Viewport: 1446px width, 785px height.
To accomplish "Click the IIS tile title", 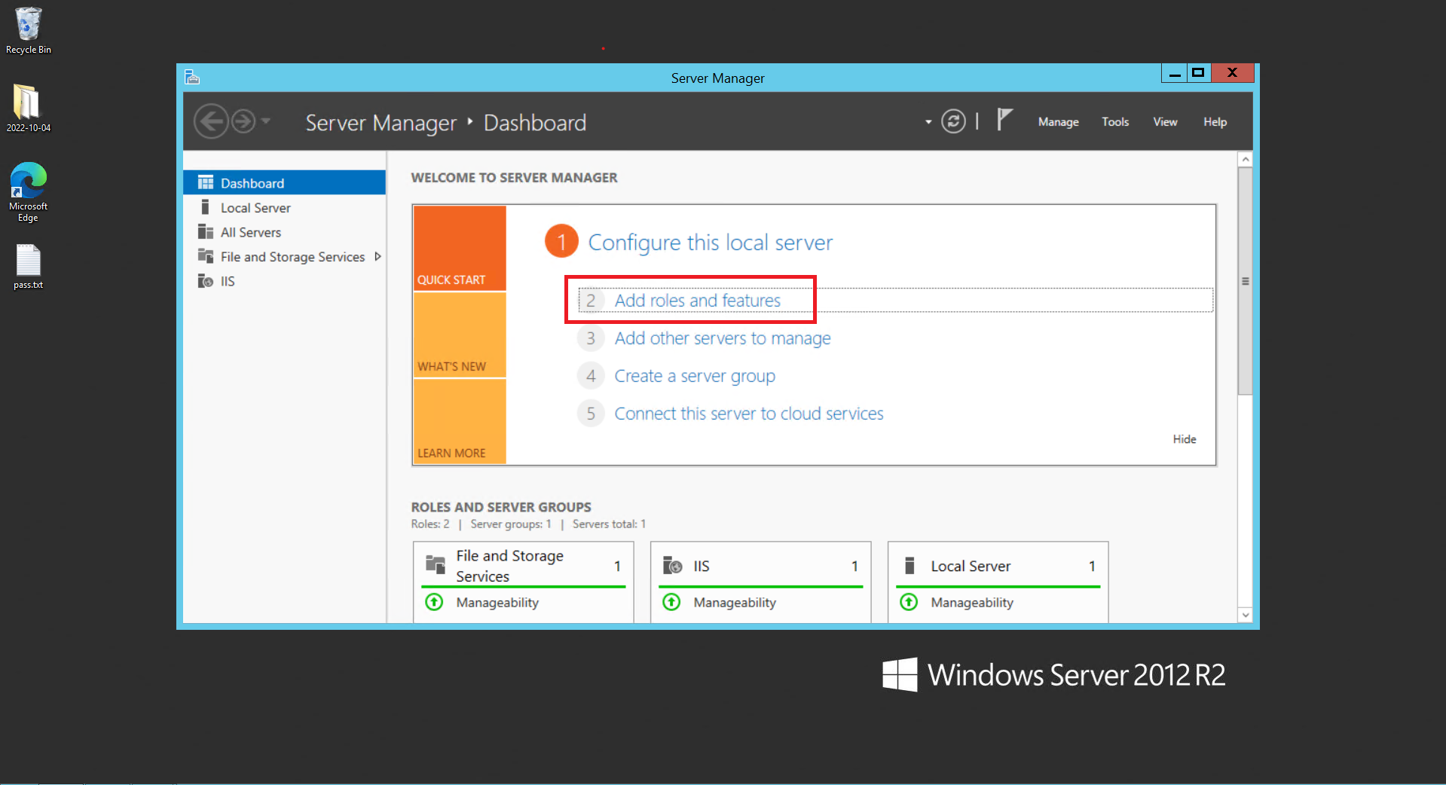I will [x=702, y=566].
